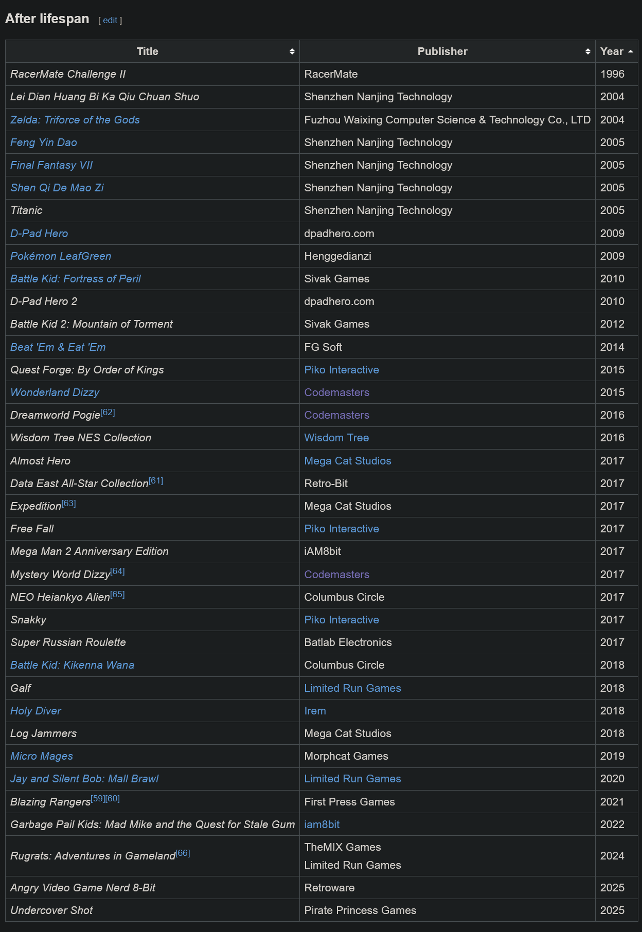Open Limited Run Games link in Mall Brawl row

[x=352, y=779]
